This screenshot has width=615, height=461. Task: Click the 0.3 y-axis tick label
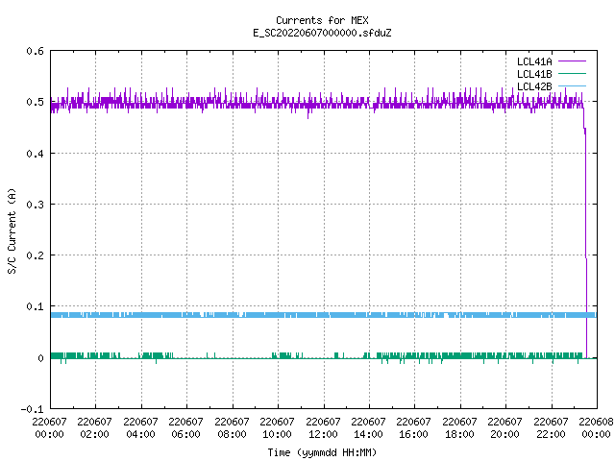click(x=35, y=205)
